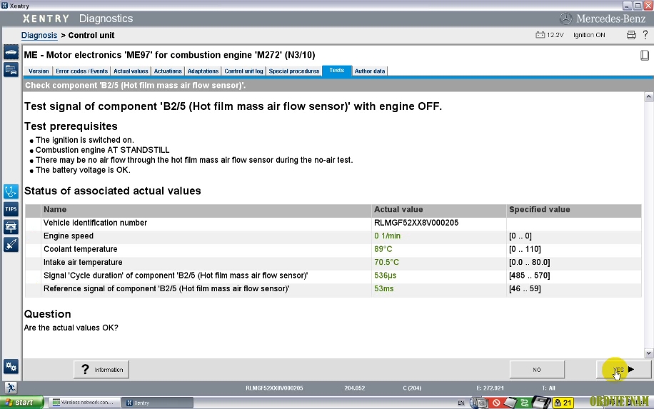Select the Coolant temperature row
The image size is (654, 409).
[333, 249]
